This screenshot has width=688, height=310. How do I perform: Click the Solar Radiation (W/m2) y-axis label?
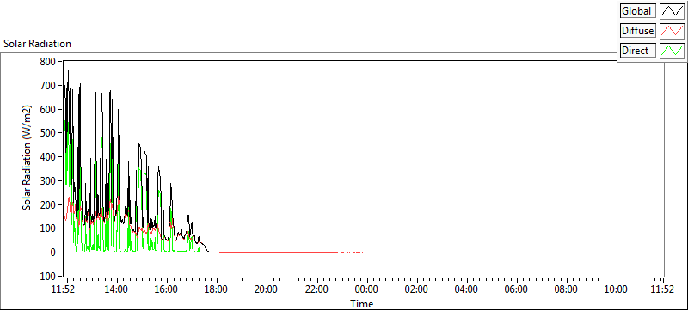click(28, 157)
